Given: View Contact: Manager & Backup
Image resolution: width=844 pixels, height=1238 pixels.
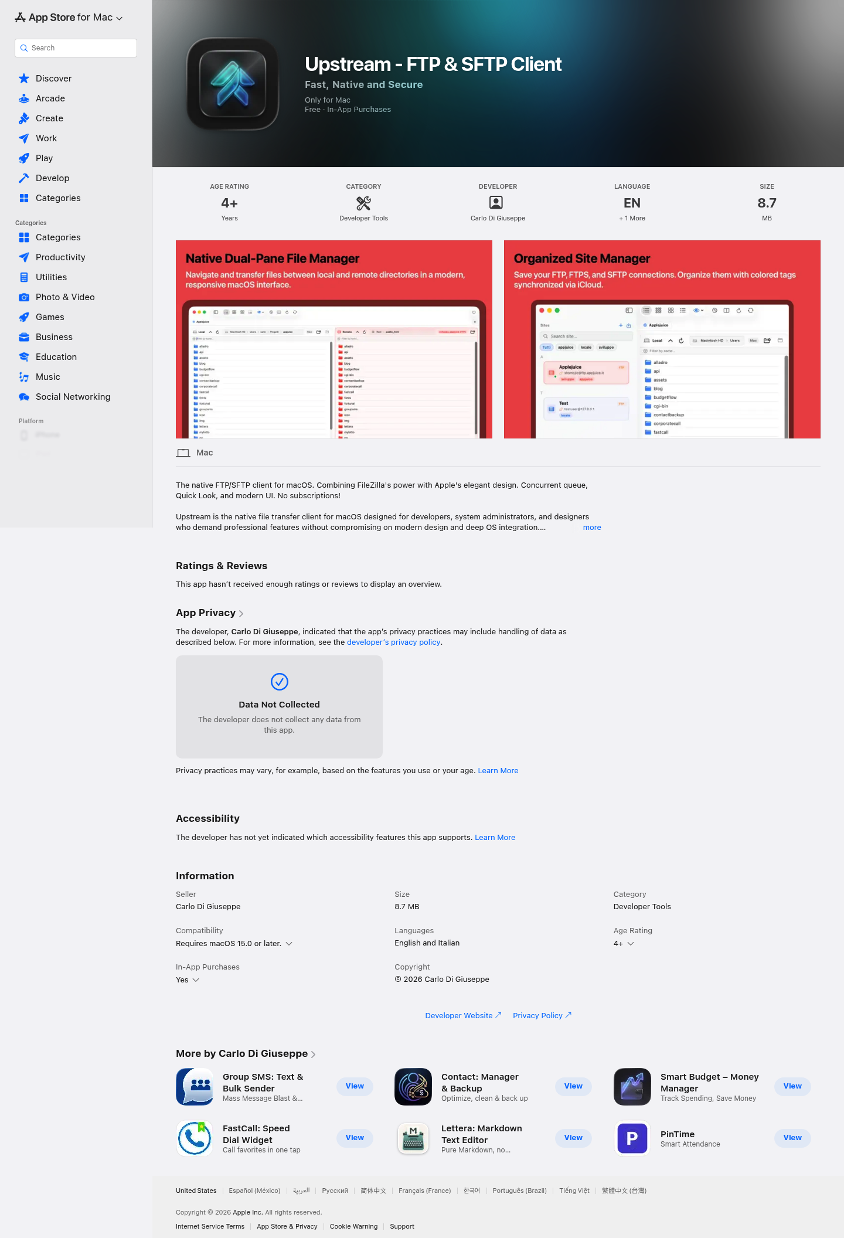Looking at the screenshot, I should click(573, 1086).
